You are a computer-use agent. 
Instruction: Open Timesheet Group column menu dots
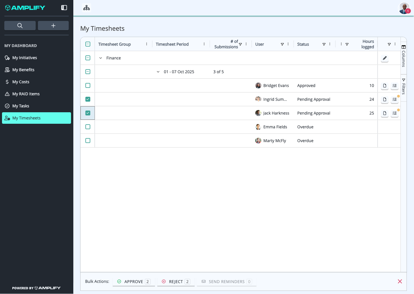(147, 44)
